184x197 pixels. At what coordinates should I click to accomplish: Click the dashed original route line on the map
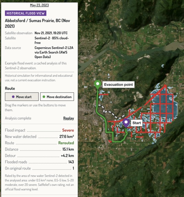point(109,112)
